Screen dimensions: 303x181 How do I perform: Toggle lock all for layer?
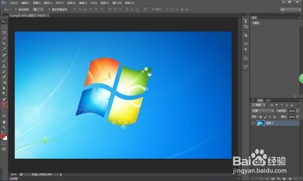pos(275,117)
